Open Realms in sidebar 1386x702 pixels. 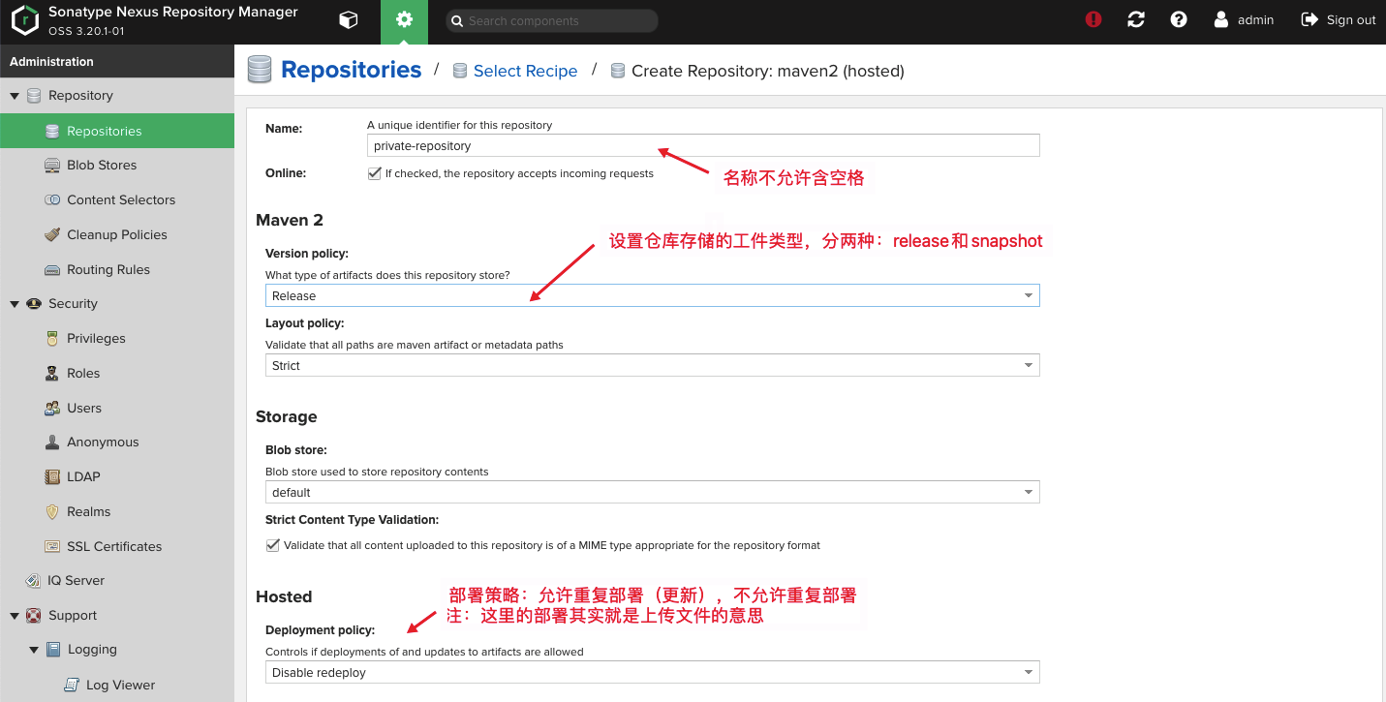click(89, 512)
